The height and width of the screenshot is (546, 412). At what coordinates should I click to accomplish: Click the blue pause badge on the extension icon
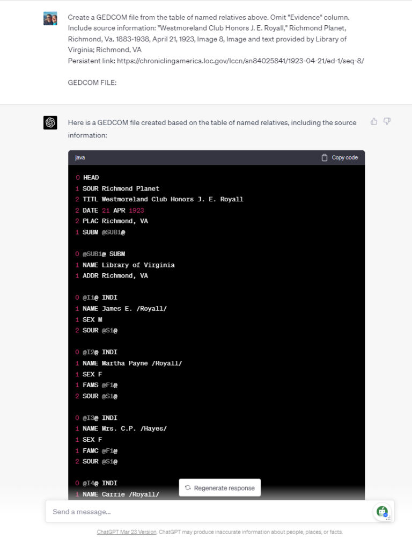point(386,515)
